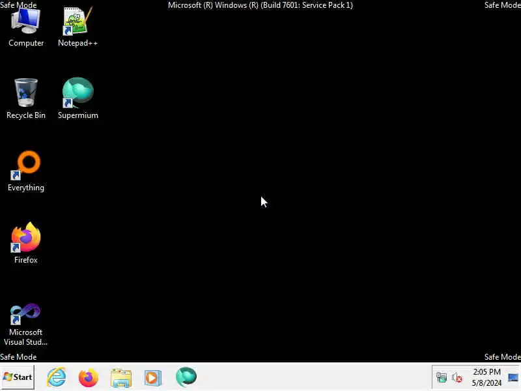Click the Show desktop button

pos(513,377)
